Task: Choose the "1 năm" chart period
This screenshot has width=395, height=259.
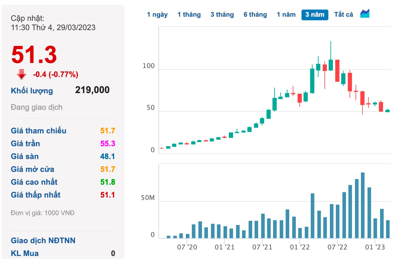Action: (286, 15)
